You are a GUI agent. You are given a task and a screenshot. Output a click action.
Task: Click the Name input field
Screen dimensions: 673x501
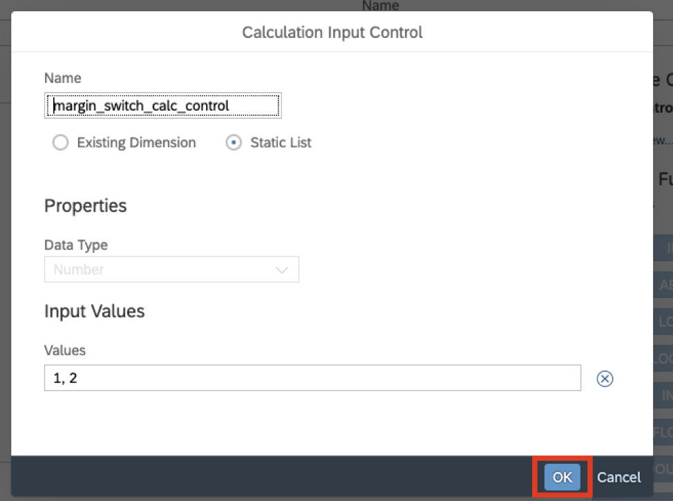click(x=163, y=105)
